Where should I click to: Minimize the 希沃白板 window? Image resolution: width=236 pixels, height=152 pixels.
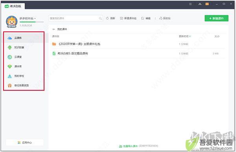(217, 4)
